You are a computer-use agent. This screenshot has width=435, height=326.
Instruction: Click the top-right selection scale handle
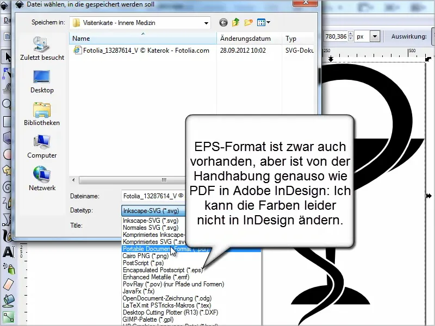428,59
